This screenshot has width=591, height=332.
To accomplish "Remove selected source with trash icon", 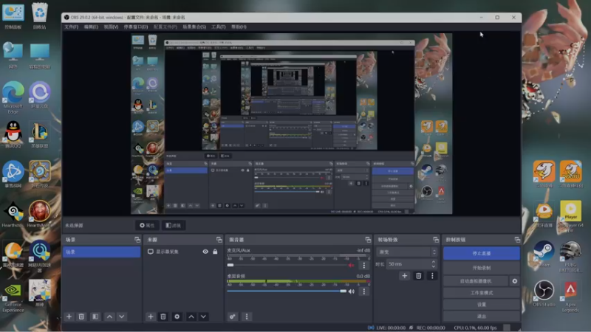I will coord(163,317).
